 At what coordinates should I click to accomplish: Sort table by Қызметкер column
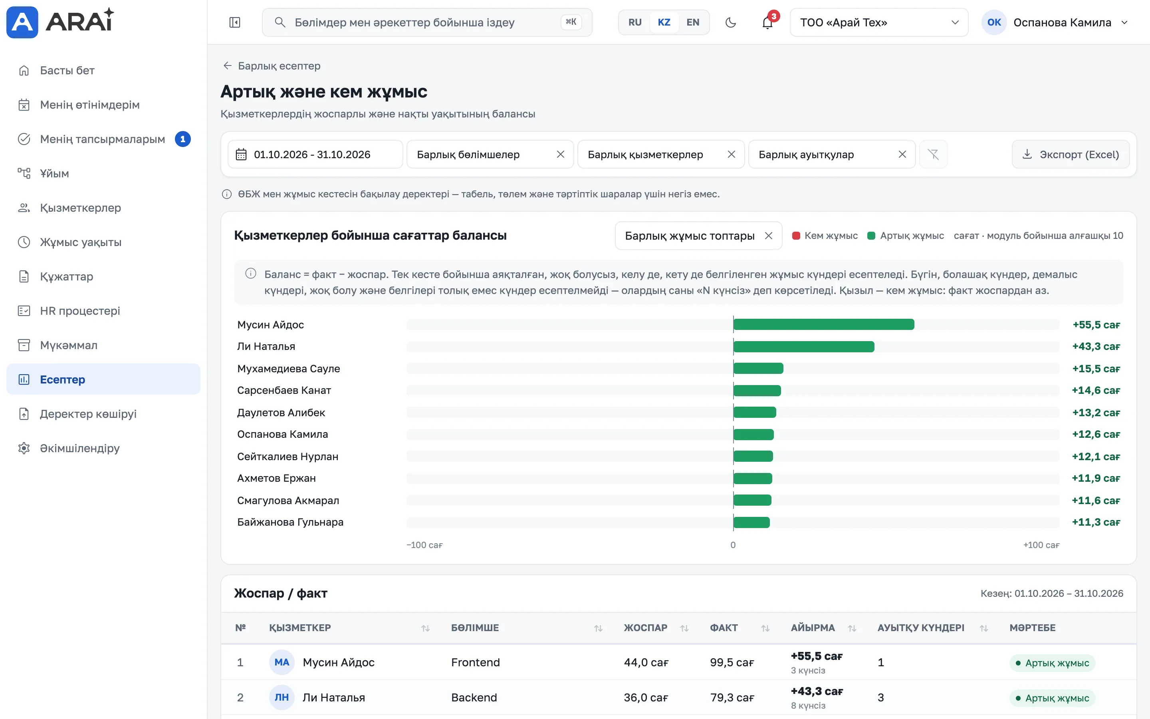pyautogui.click(x=425, y=628)
